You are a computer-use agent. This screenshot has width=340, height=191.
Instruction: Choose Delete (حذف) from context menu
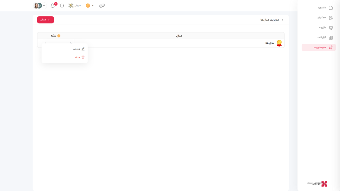(80, 57)
